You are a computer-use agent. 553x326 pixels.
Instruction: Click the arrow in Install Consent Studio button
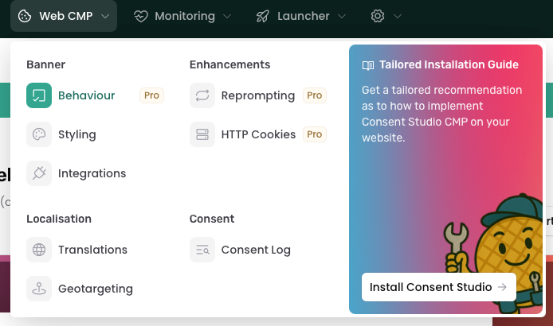click(502, 287)
